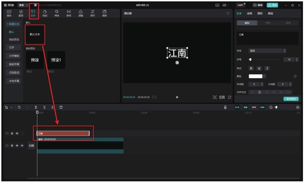This screenshot has width=304, height=182.
Task: Click the 导出 export button
Action: coord(272,5)
